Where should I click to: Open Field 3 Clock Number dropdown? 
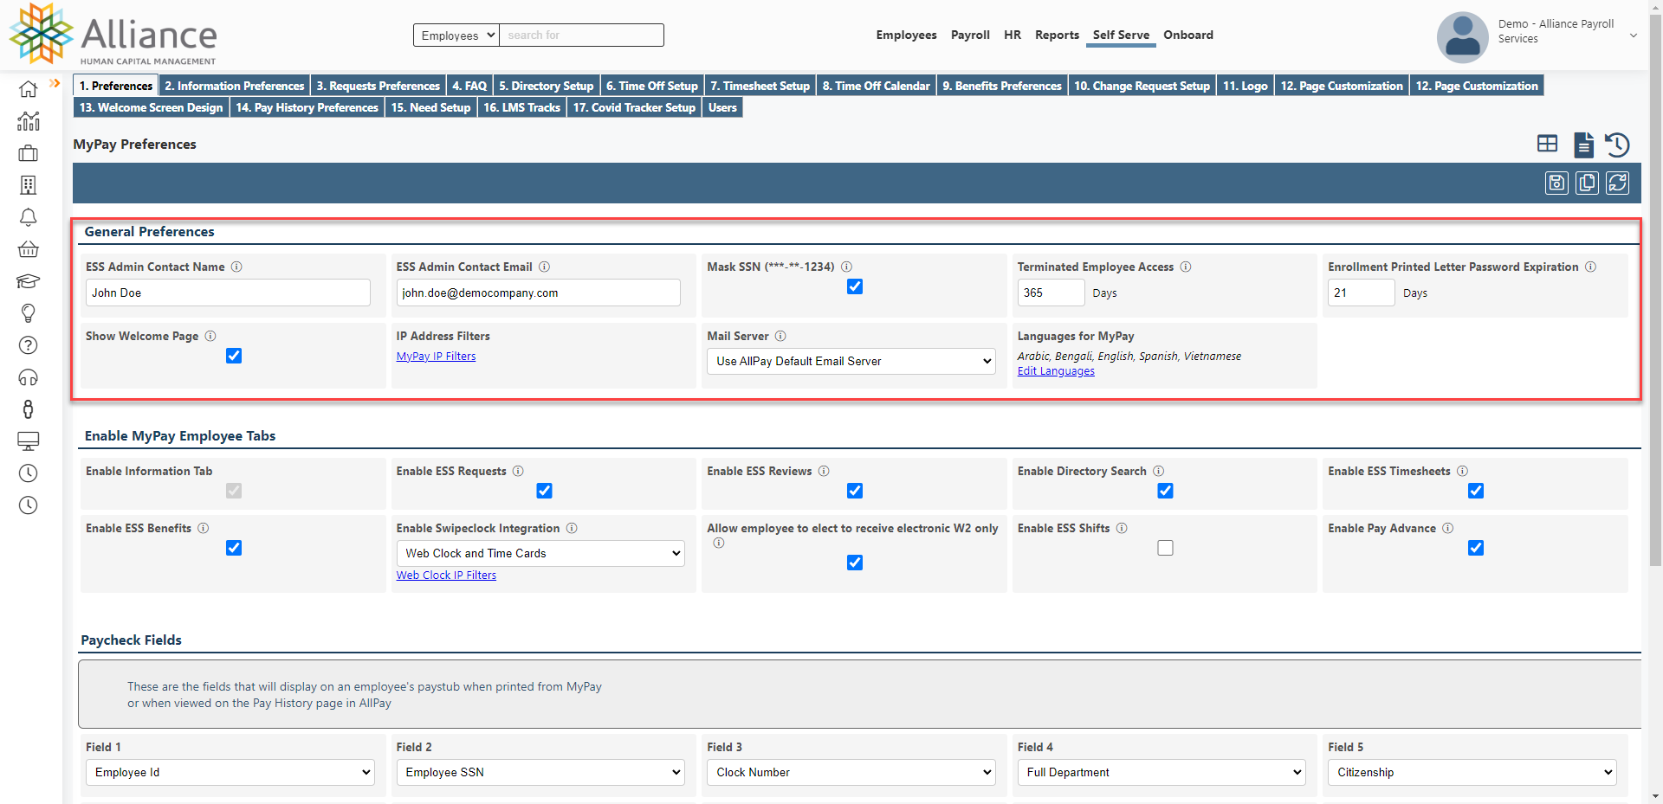click(x=851, y=772)
